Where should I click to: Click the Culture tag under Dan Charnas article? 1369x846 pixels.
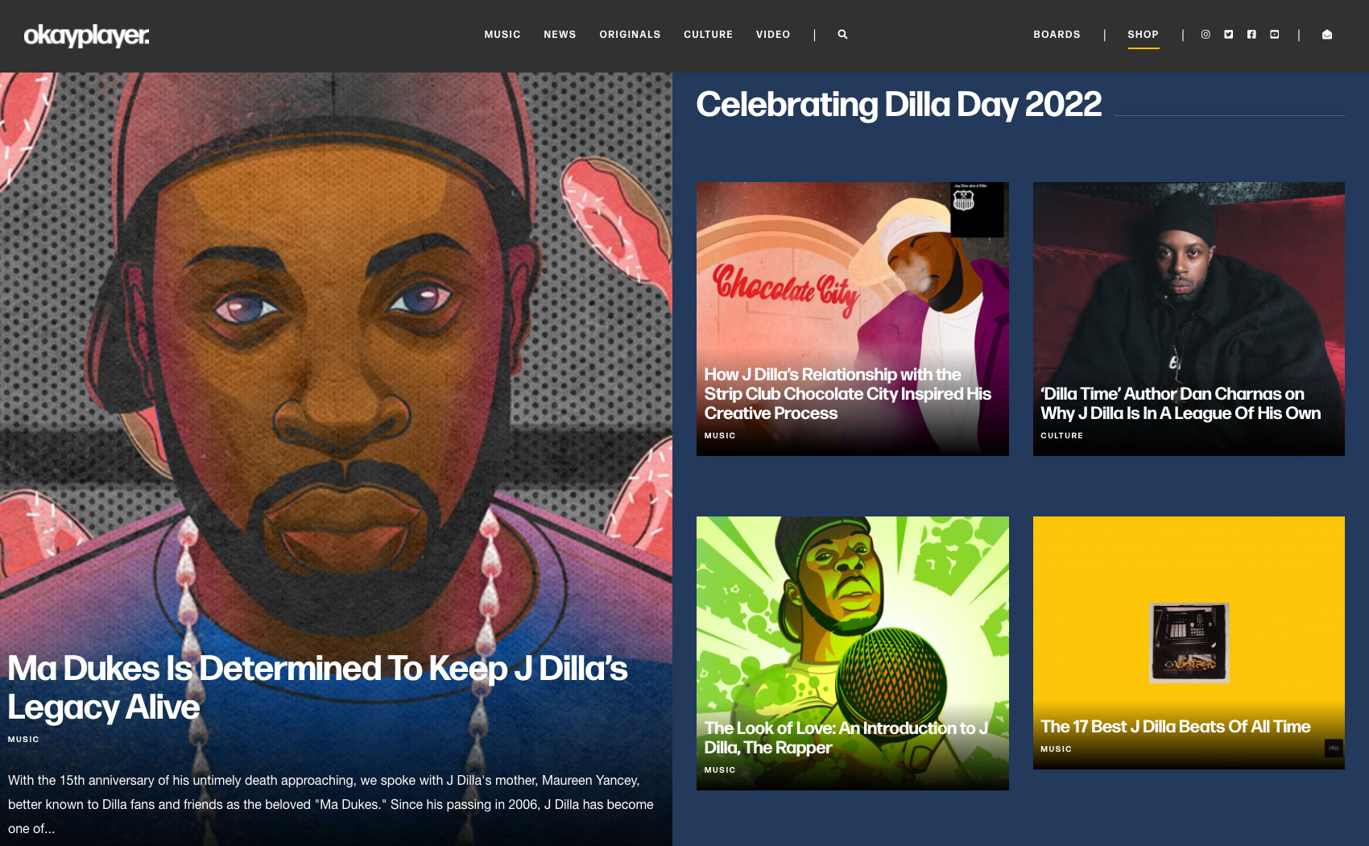click(x=1061, y=436)
